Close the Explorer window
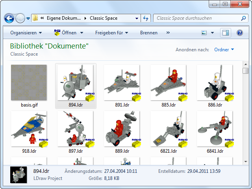Screen dimensions: 252x189 tap(240, 4)
